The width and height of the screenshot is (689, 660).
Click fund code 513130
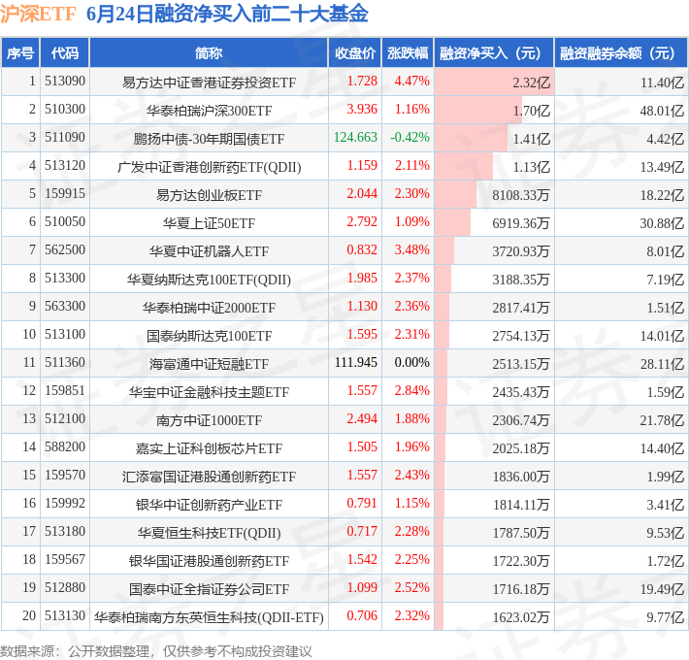coord(65,615)
